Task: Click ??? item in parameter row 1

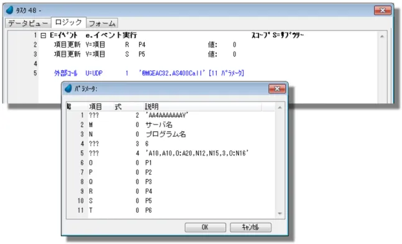Action: [x=94, y=115]
